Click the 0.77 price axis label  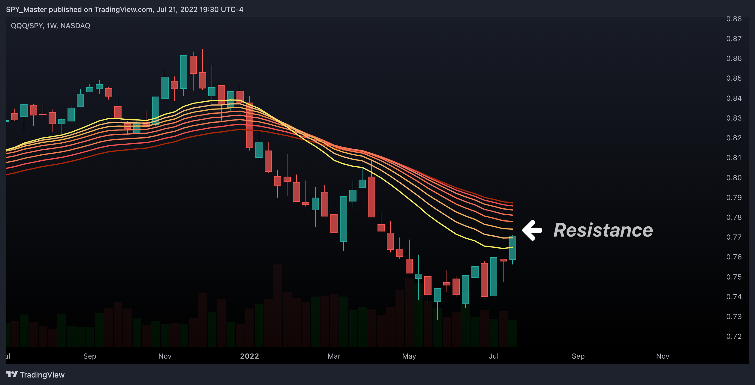pos(734,237)
